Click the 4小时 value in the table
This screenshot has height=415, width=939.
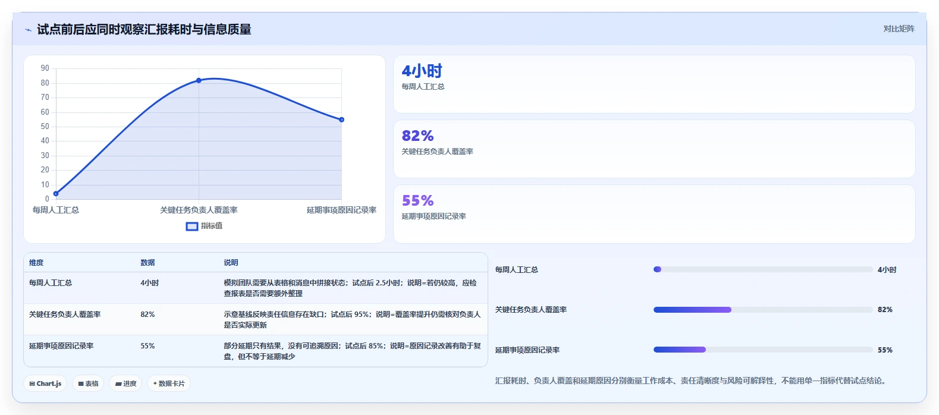click(149, 283)
